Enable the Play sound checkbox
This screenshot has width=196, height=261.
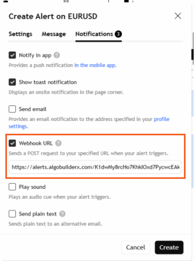[x=12, y=187]
